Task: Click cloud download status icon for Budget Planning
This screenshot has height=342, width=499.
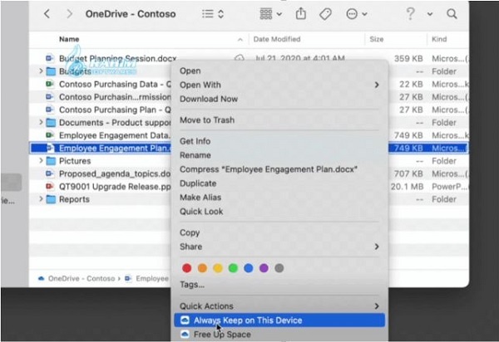Action: pos(240,58)
